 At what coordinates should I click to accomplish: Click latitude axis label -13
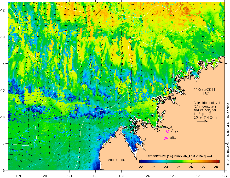3,37
